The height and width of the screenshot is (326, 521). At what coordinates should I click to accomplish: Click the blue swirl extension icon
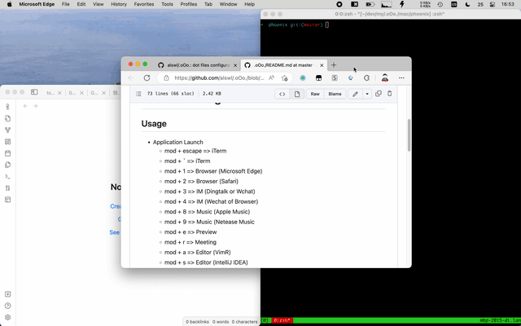tap(351, 78)
